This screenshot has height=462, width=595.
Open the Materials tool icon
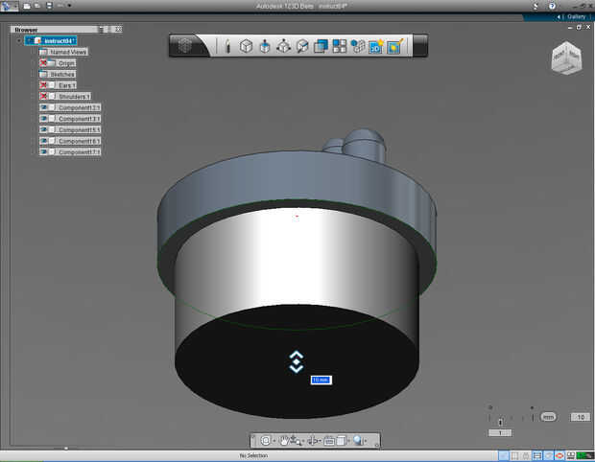394,45
